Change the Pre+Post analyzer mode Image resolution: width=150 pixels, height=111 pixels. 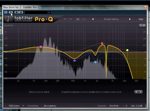tap(114, 106)
